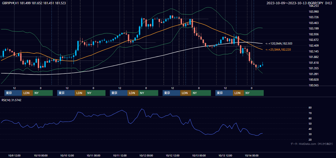336x158 pixels.
Task: Select the 10/10 00:00 date label
Action: click(x=41, y=155)
